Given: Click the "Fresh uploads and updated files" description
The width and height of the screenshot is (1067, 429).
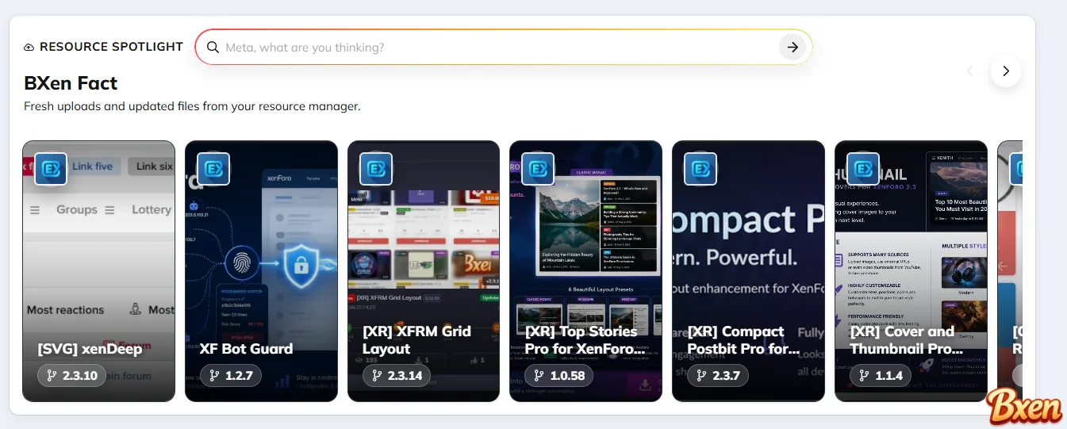Looking at the screenshot, I should [x=192, y=106].
